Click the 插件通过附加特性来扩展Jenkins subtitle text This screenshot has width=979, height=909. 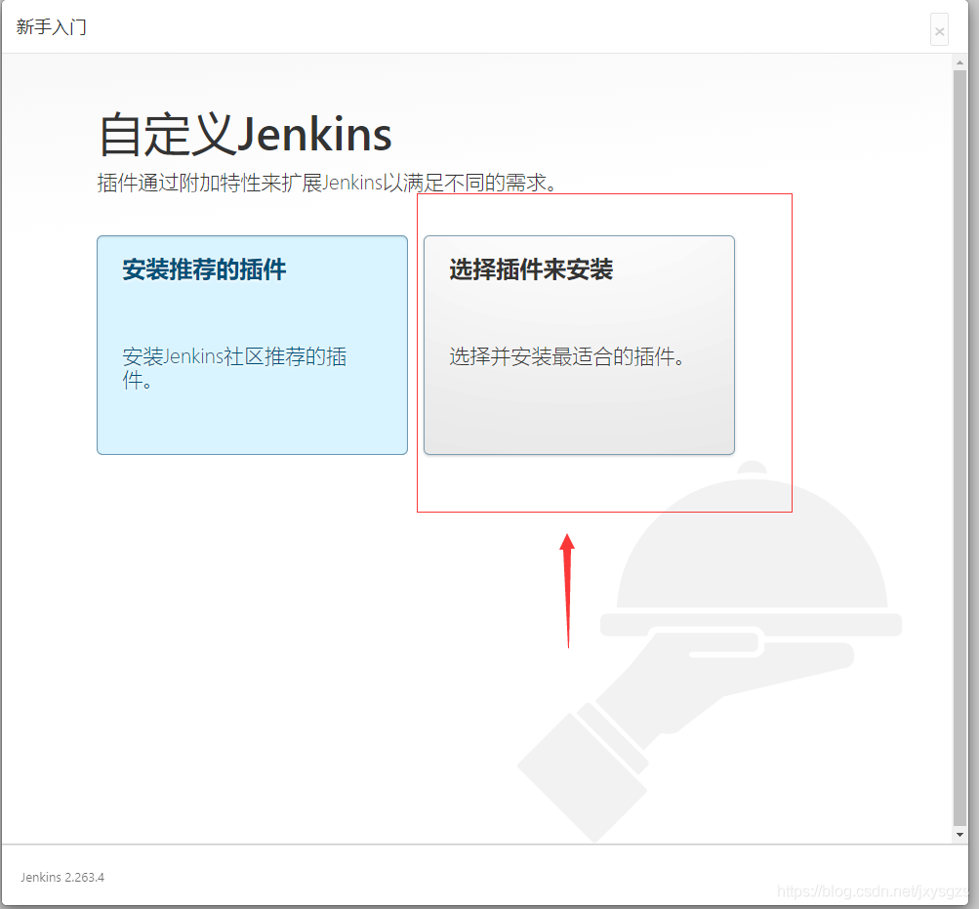pos(327,183)
